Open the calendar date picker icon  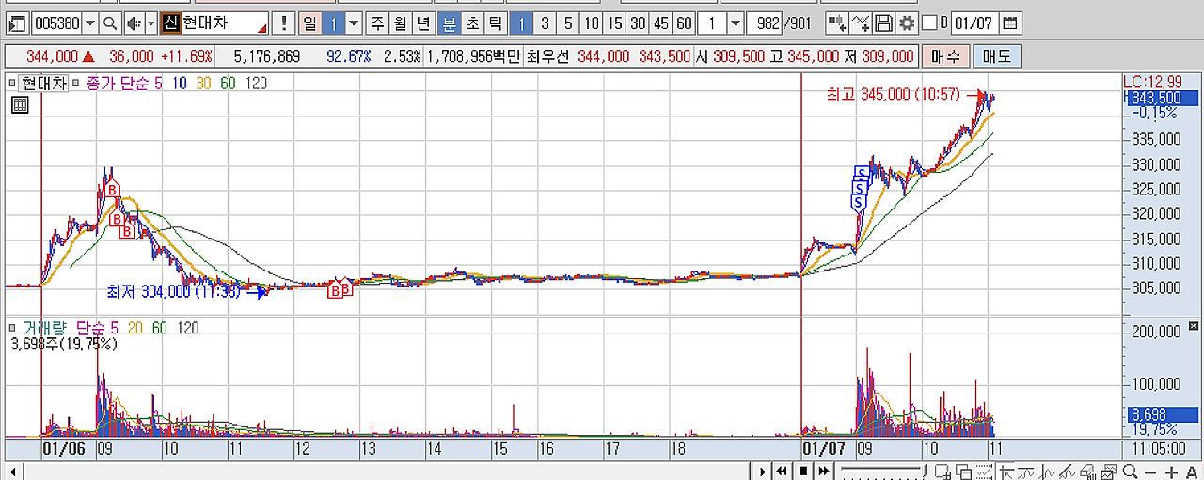tap(1009, 23)
